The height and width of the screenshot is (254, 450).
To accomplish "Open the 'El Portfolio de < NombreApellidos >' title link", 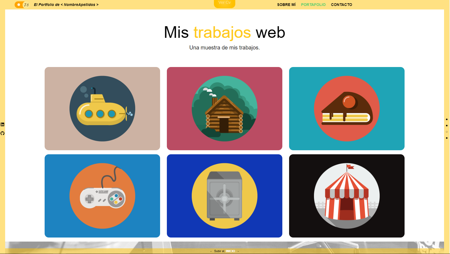I will pyautogui.click(x=66, y=5).
